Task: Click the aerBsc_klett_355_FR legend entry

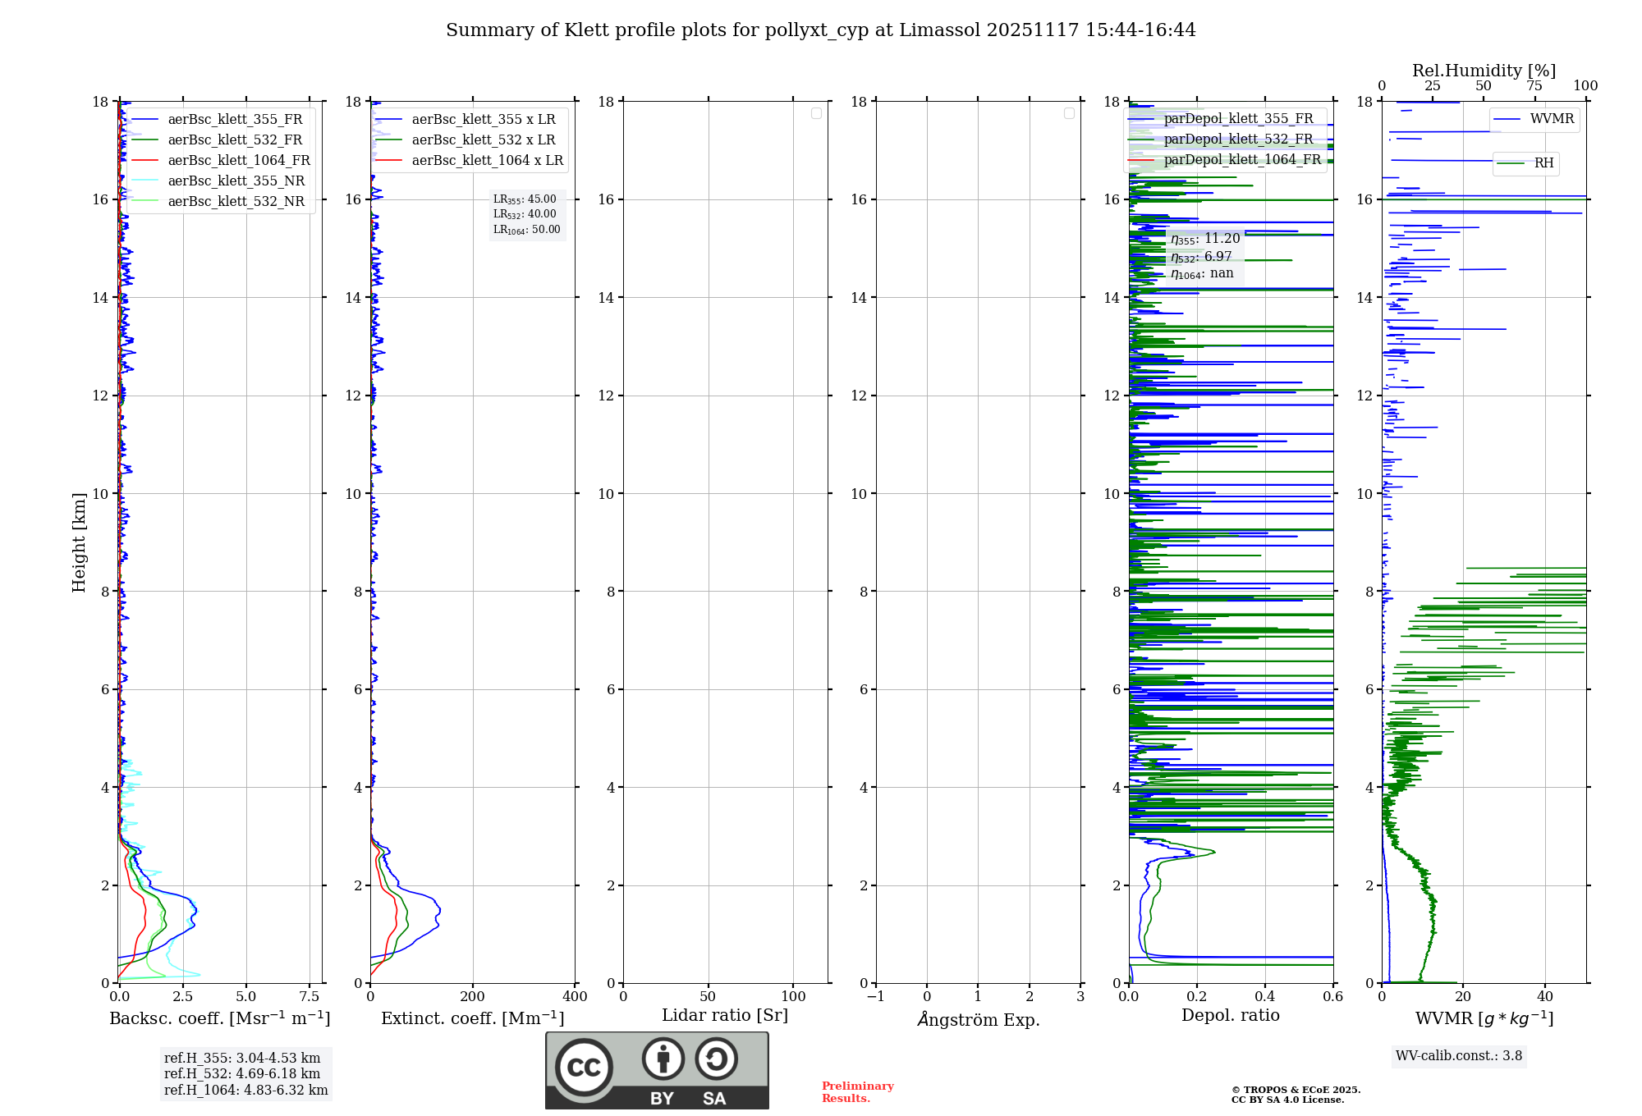Action: pyautogui.click(x=235, y=120)
